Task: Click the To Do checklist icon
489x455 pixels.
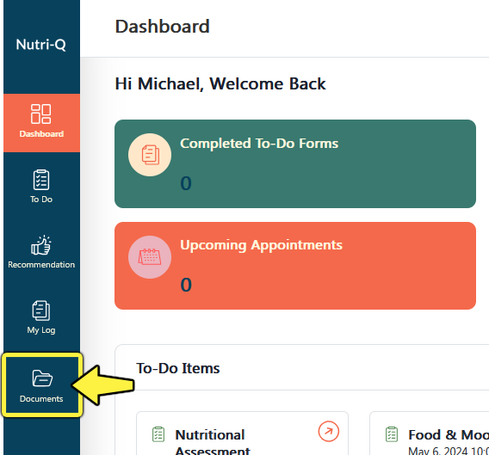Action: pos(41,180)
